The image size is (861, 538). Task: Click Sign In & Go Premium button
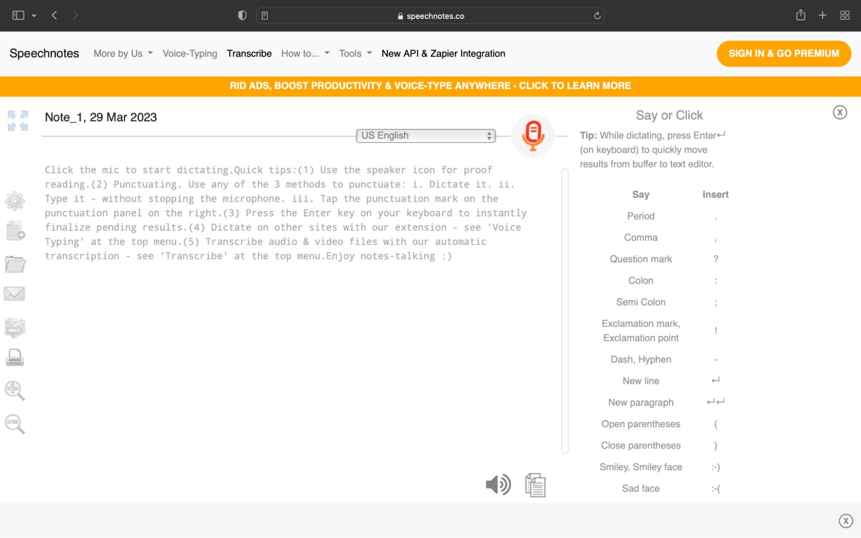783,53
